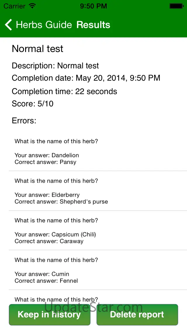Screen dimensions: 187x332
Task: Tap the Completion time: 22 seconds text
Action: tap(64, 91)
